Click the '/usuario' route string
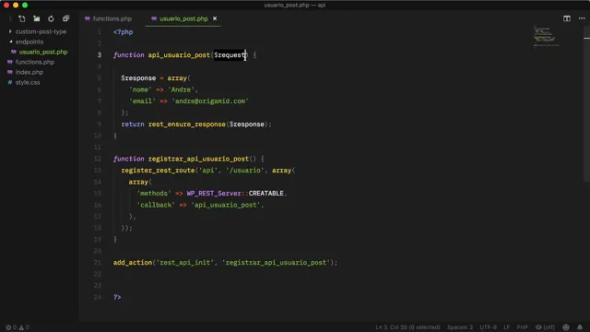Image resolution: width=590 pixels, height=332 pixels. (244, 170)
